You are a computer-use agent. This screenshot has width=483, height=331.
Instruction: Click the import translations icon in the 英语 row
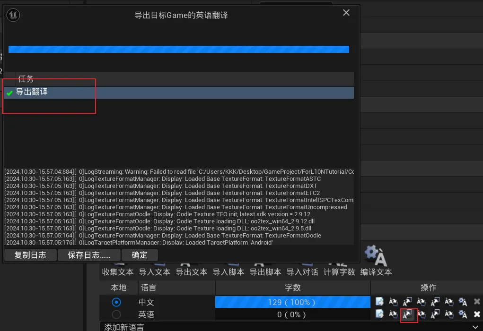point(393,314)
